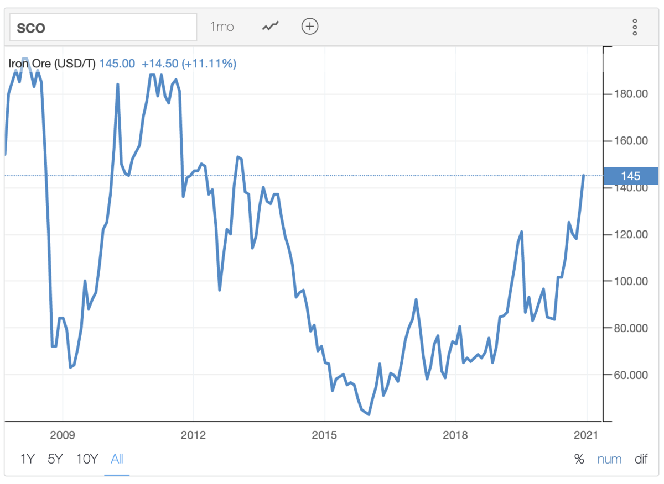Image resolution: width=664 pixels, height=484 pixels.
Task: Select the 1Y time range
Action: tap(28, 459)
